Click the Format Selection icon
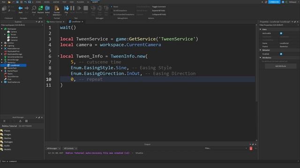 (x=57, y=8)
